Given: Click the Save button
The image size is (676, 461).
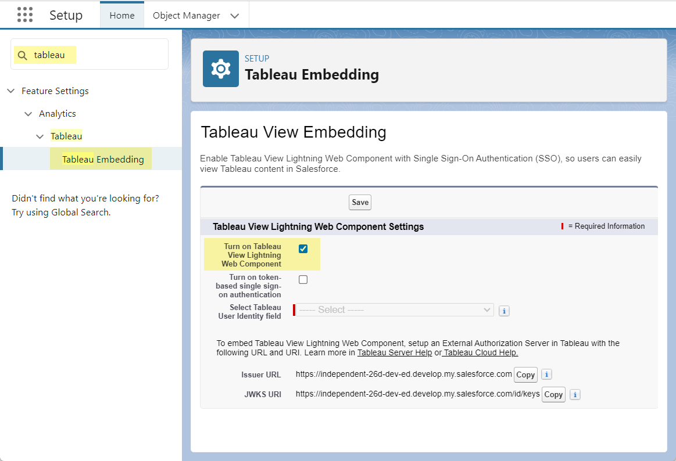Looking at the screenshot, I should tap(360, 202).
